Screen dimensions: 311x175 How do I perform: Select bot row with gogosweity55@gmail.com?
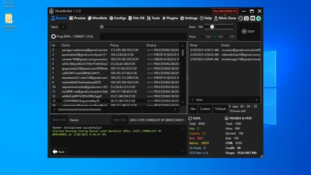(x=116, y=69)
